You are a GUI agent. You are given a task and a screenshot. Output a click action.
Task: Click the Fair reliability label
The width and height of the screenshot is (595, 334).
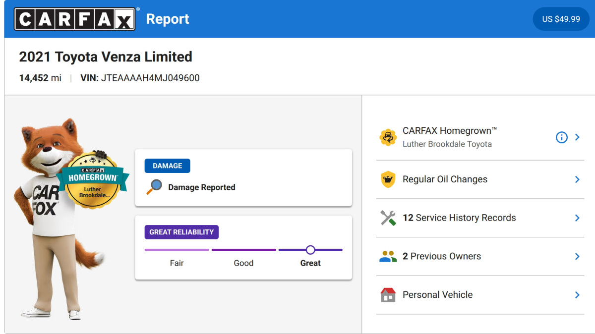177,263
